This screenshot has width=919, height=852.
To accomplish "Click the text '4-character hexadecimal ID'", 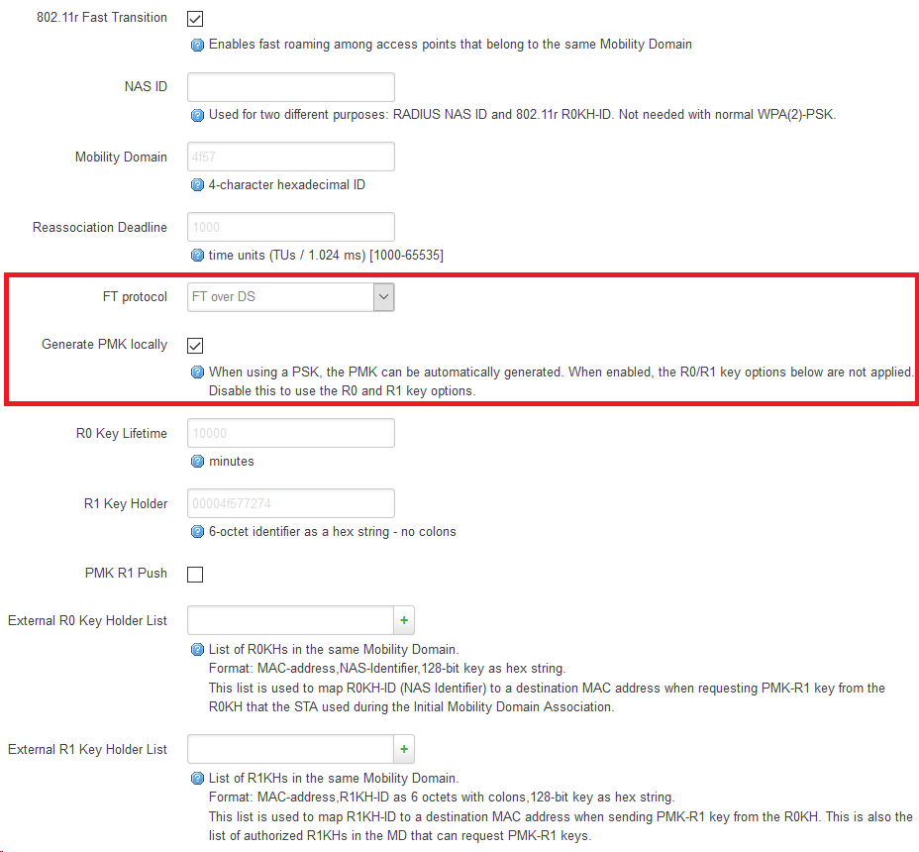I will coord(287,184).
